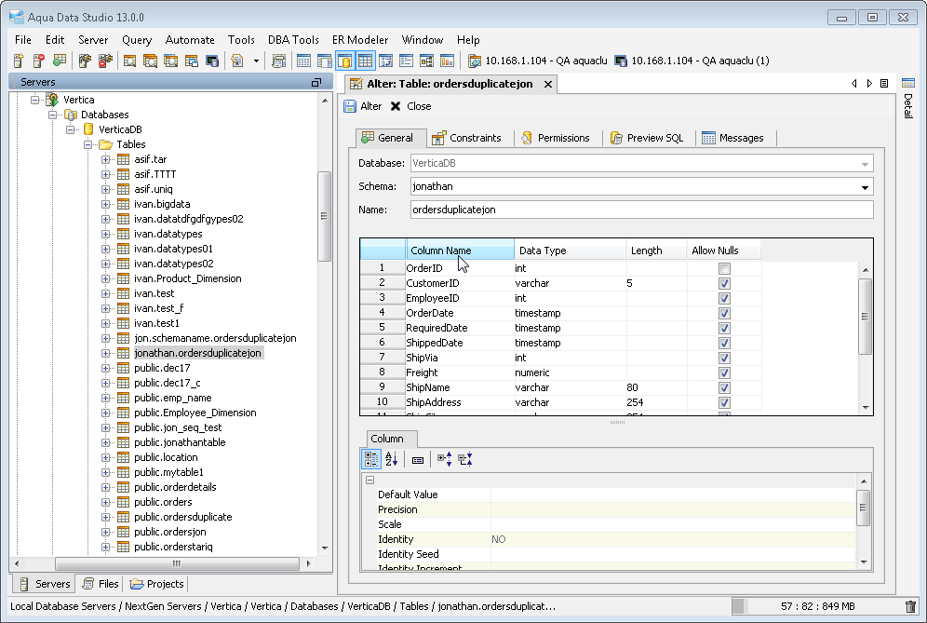Click the table icon with green circle

click(60, 61)
